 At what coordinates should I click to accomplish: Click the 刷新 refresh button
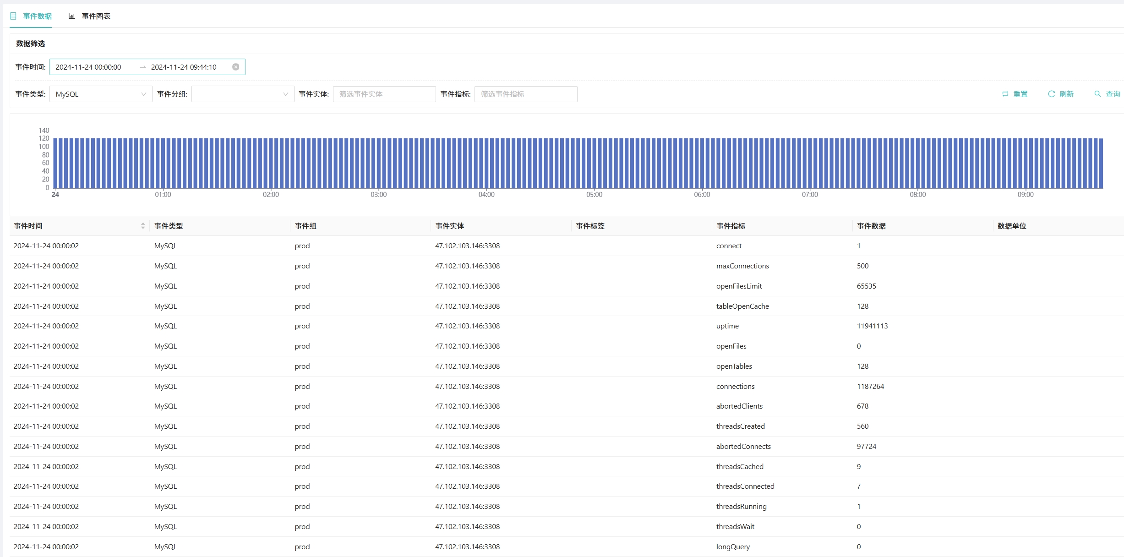coord(1061,94)
